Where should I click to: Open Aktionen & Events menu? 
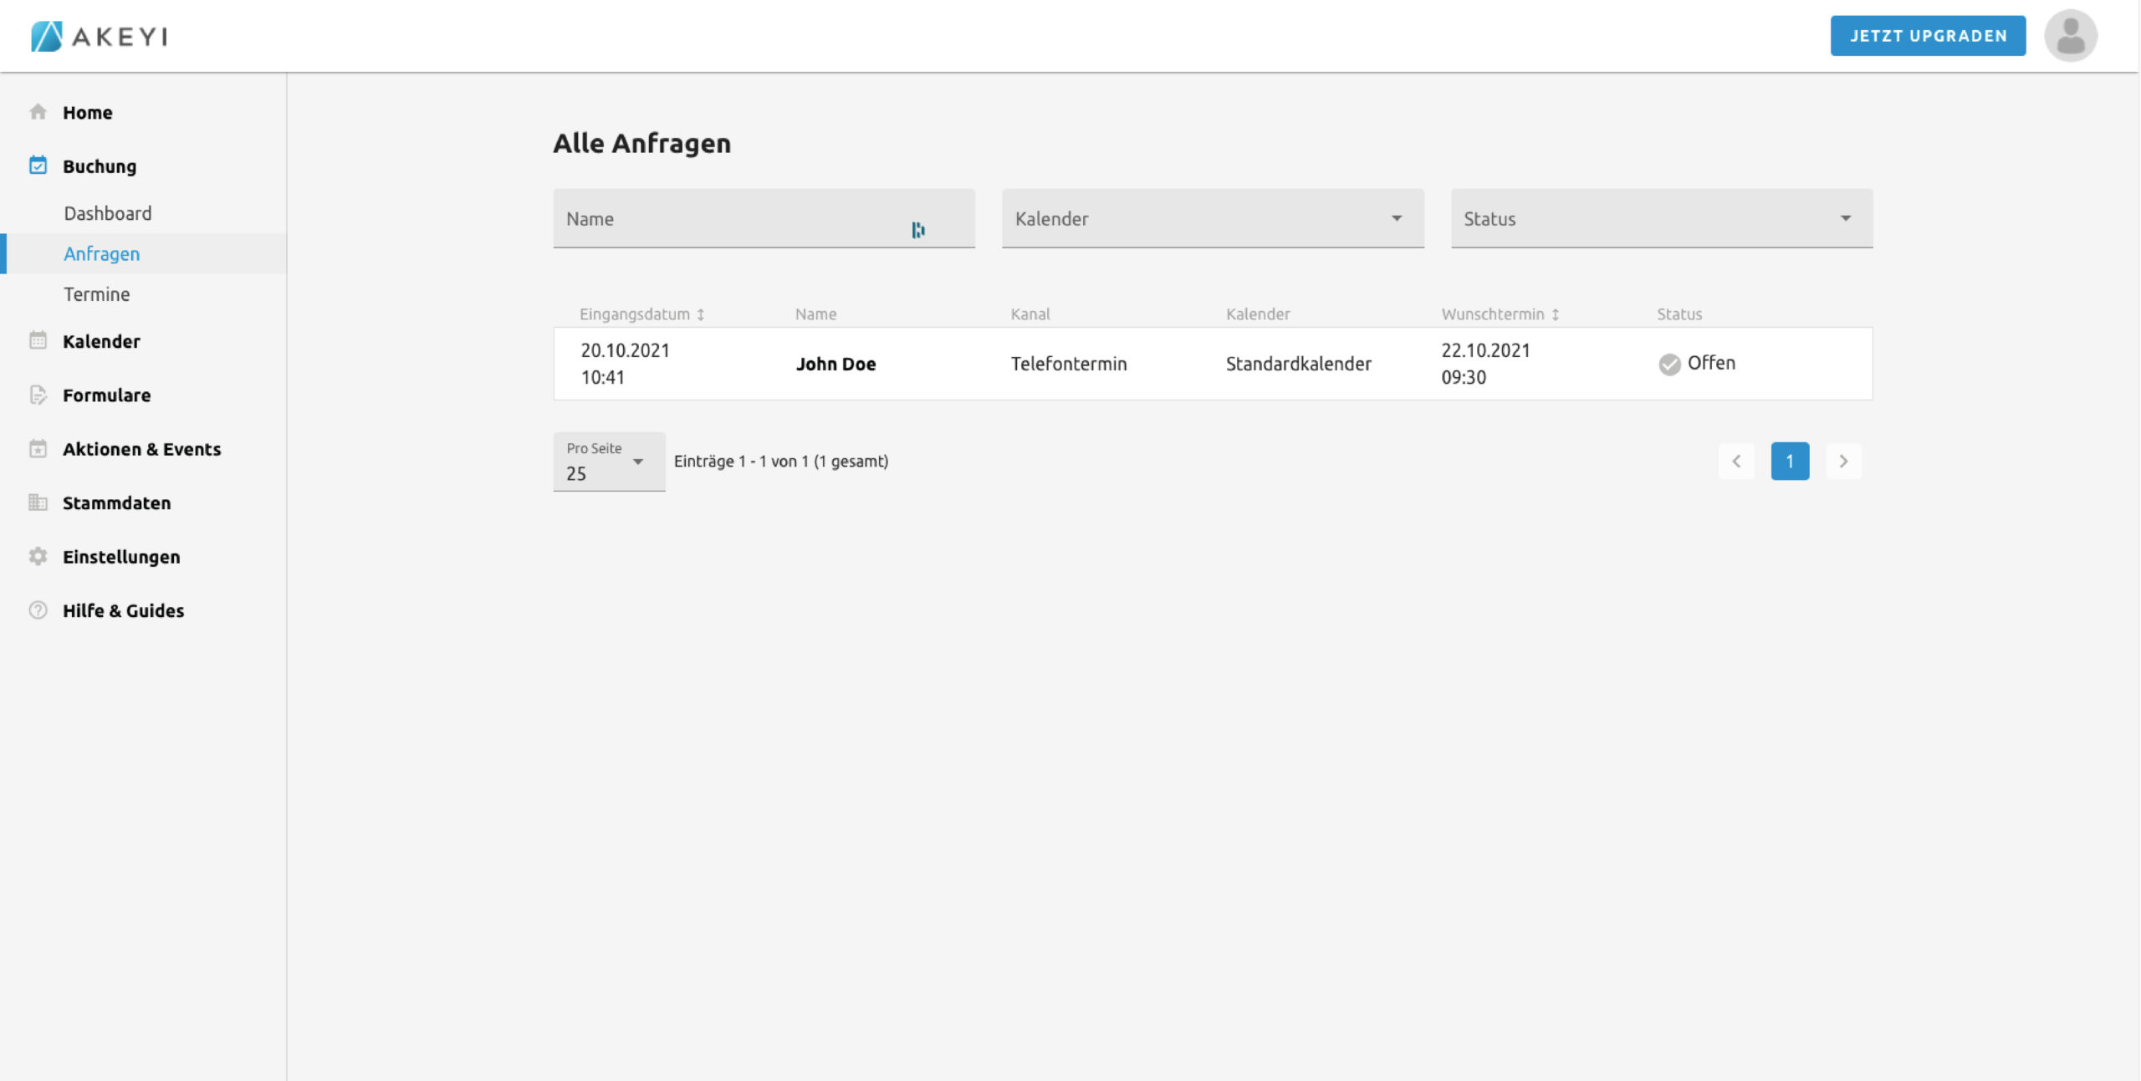point(141,449)
